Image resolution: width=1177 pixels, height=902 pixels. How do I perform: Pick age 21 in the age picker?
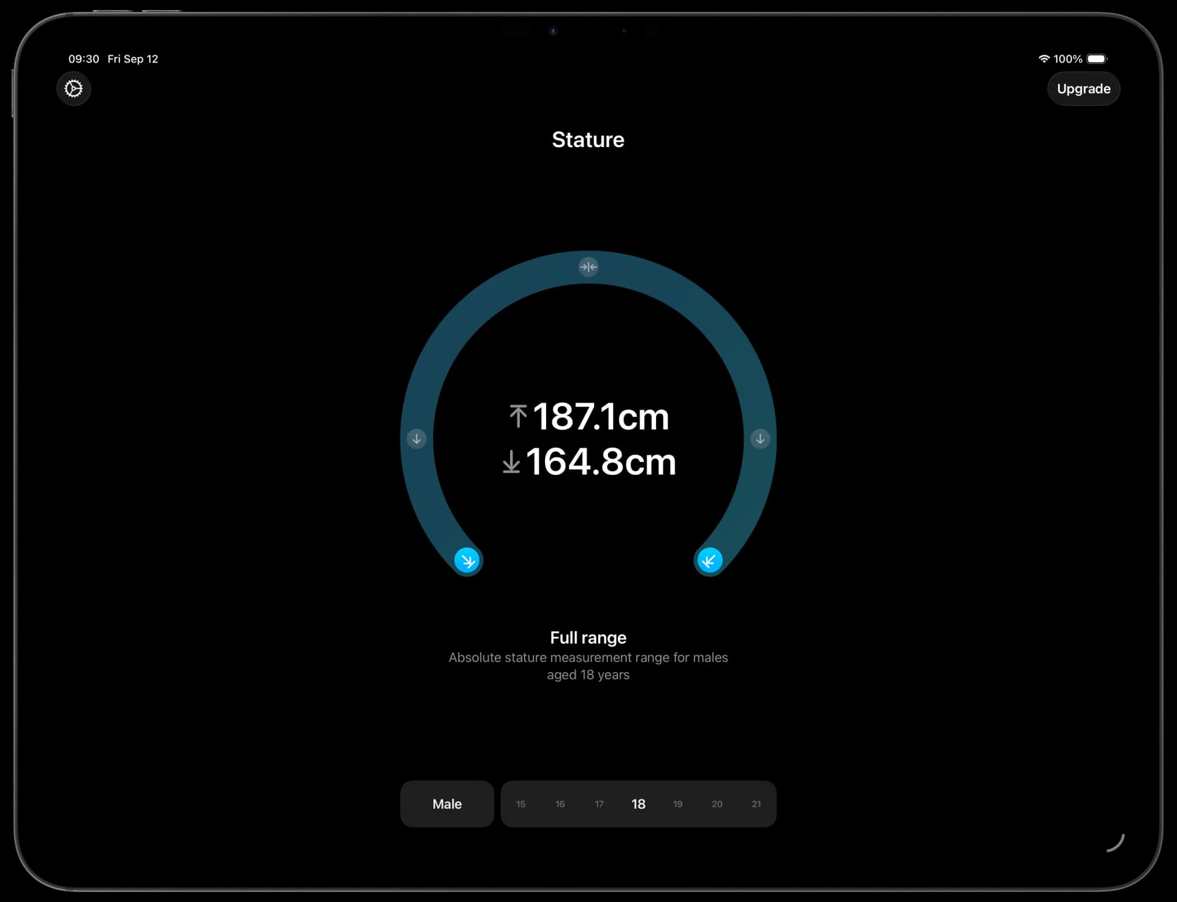point(756,804)
